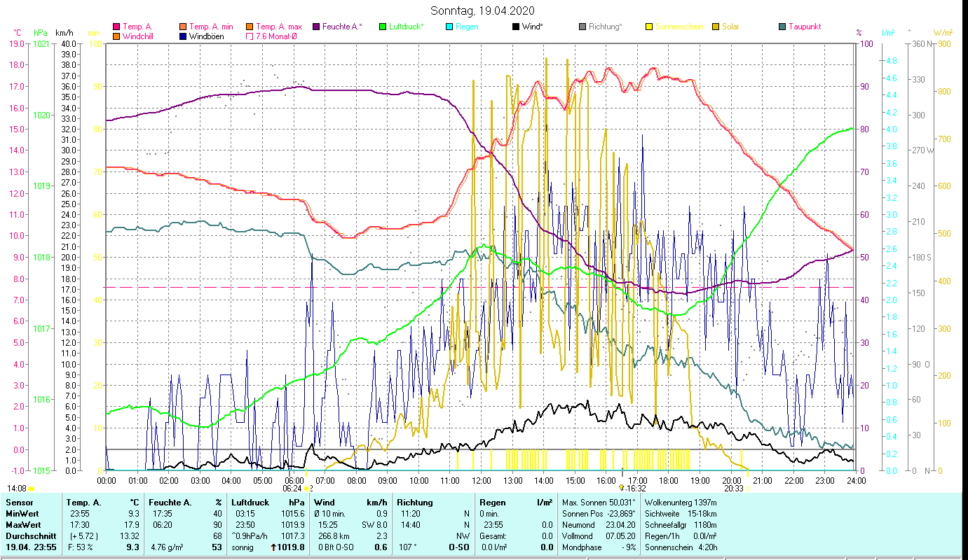The width and height of the screenshot is (968, 560).
Task: Click the Richtung column header in the table
Action: [415, 503]
